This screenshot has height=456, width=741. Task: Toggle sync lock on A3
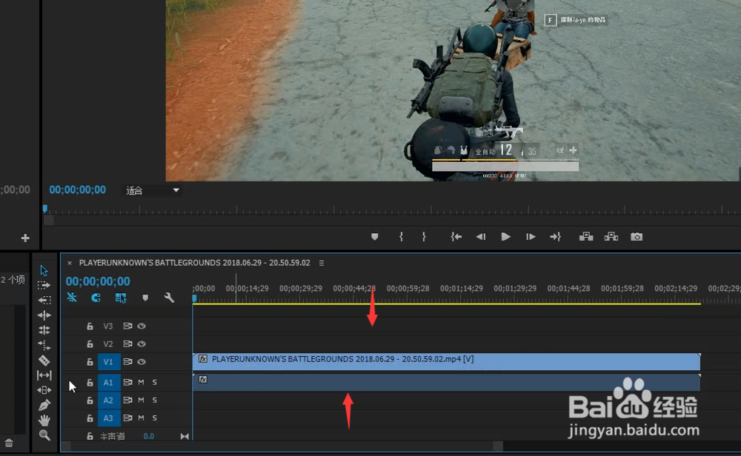coord(127,418)
